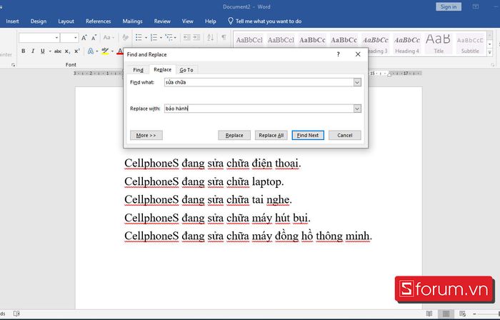Open Ribbon Display Options in title bar
The width and height of the screenshot is (500, 320).
tap(476, 6)
